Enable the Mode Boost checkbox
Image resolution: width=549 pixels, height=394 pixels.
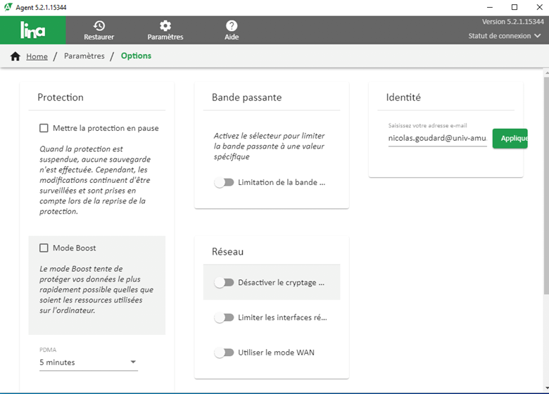(44, 248)
